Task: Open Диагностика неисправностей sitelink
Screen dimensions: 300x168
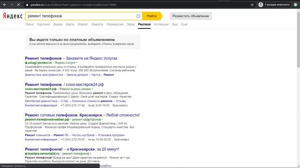Action: (x=44, y=75)
